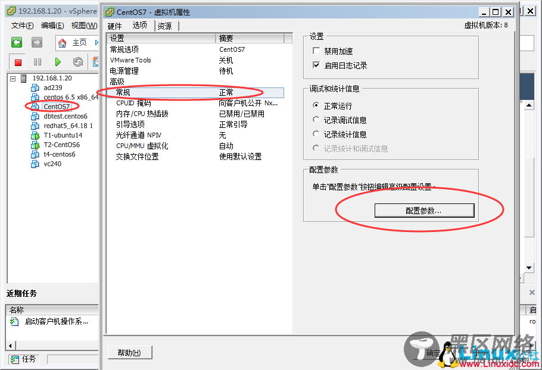Screen dimensions: 542x370
Task: Toggle the 启用日志记录 checkbox
Action: click(x=316, y=65)
